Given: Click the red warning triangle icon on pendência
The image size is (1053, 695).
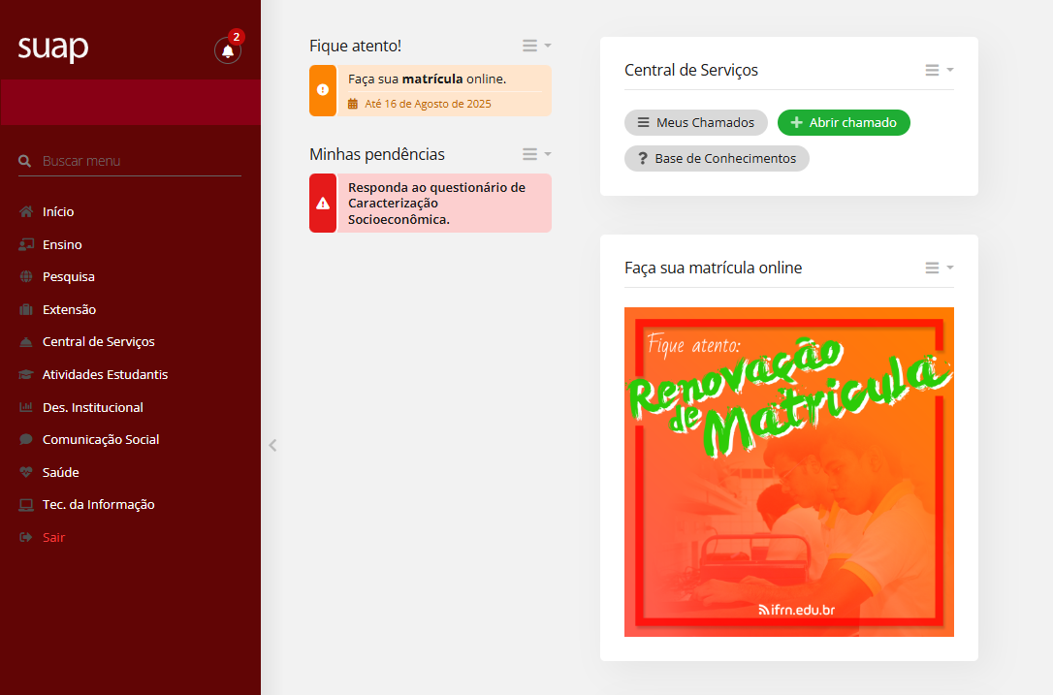Looking at the screenshot, I should 323,204.
